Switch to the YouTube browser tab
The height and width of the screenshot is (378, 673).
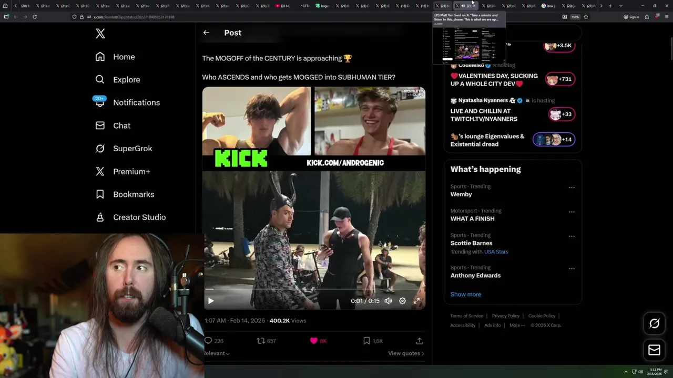pos(282,6)
